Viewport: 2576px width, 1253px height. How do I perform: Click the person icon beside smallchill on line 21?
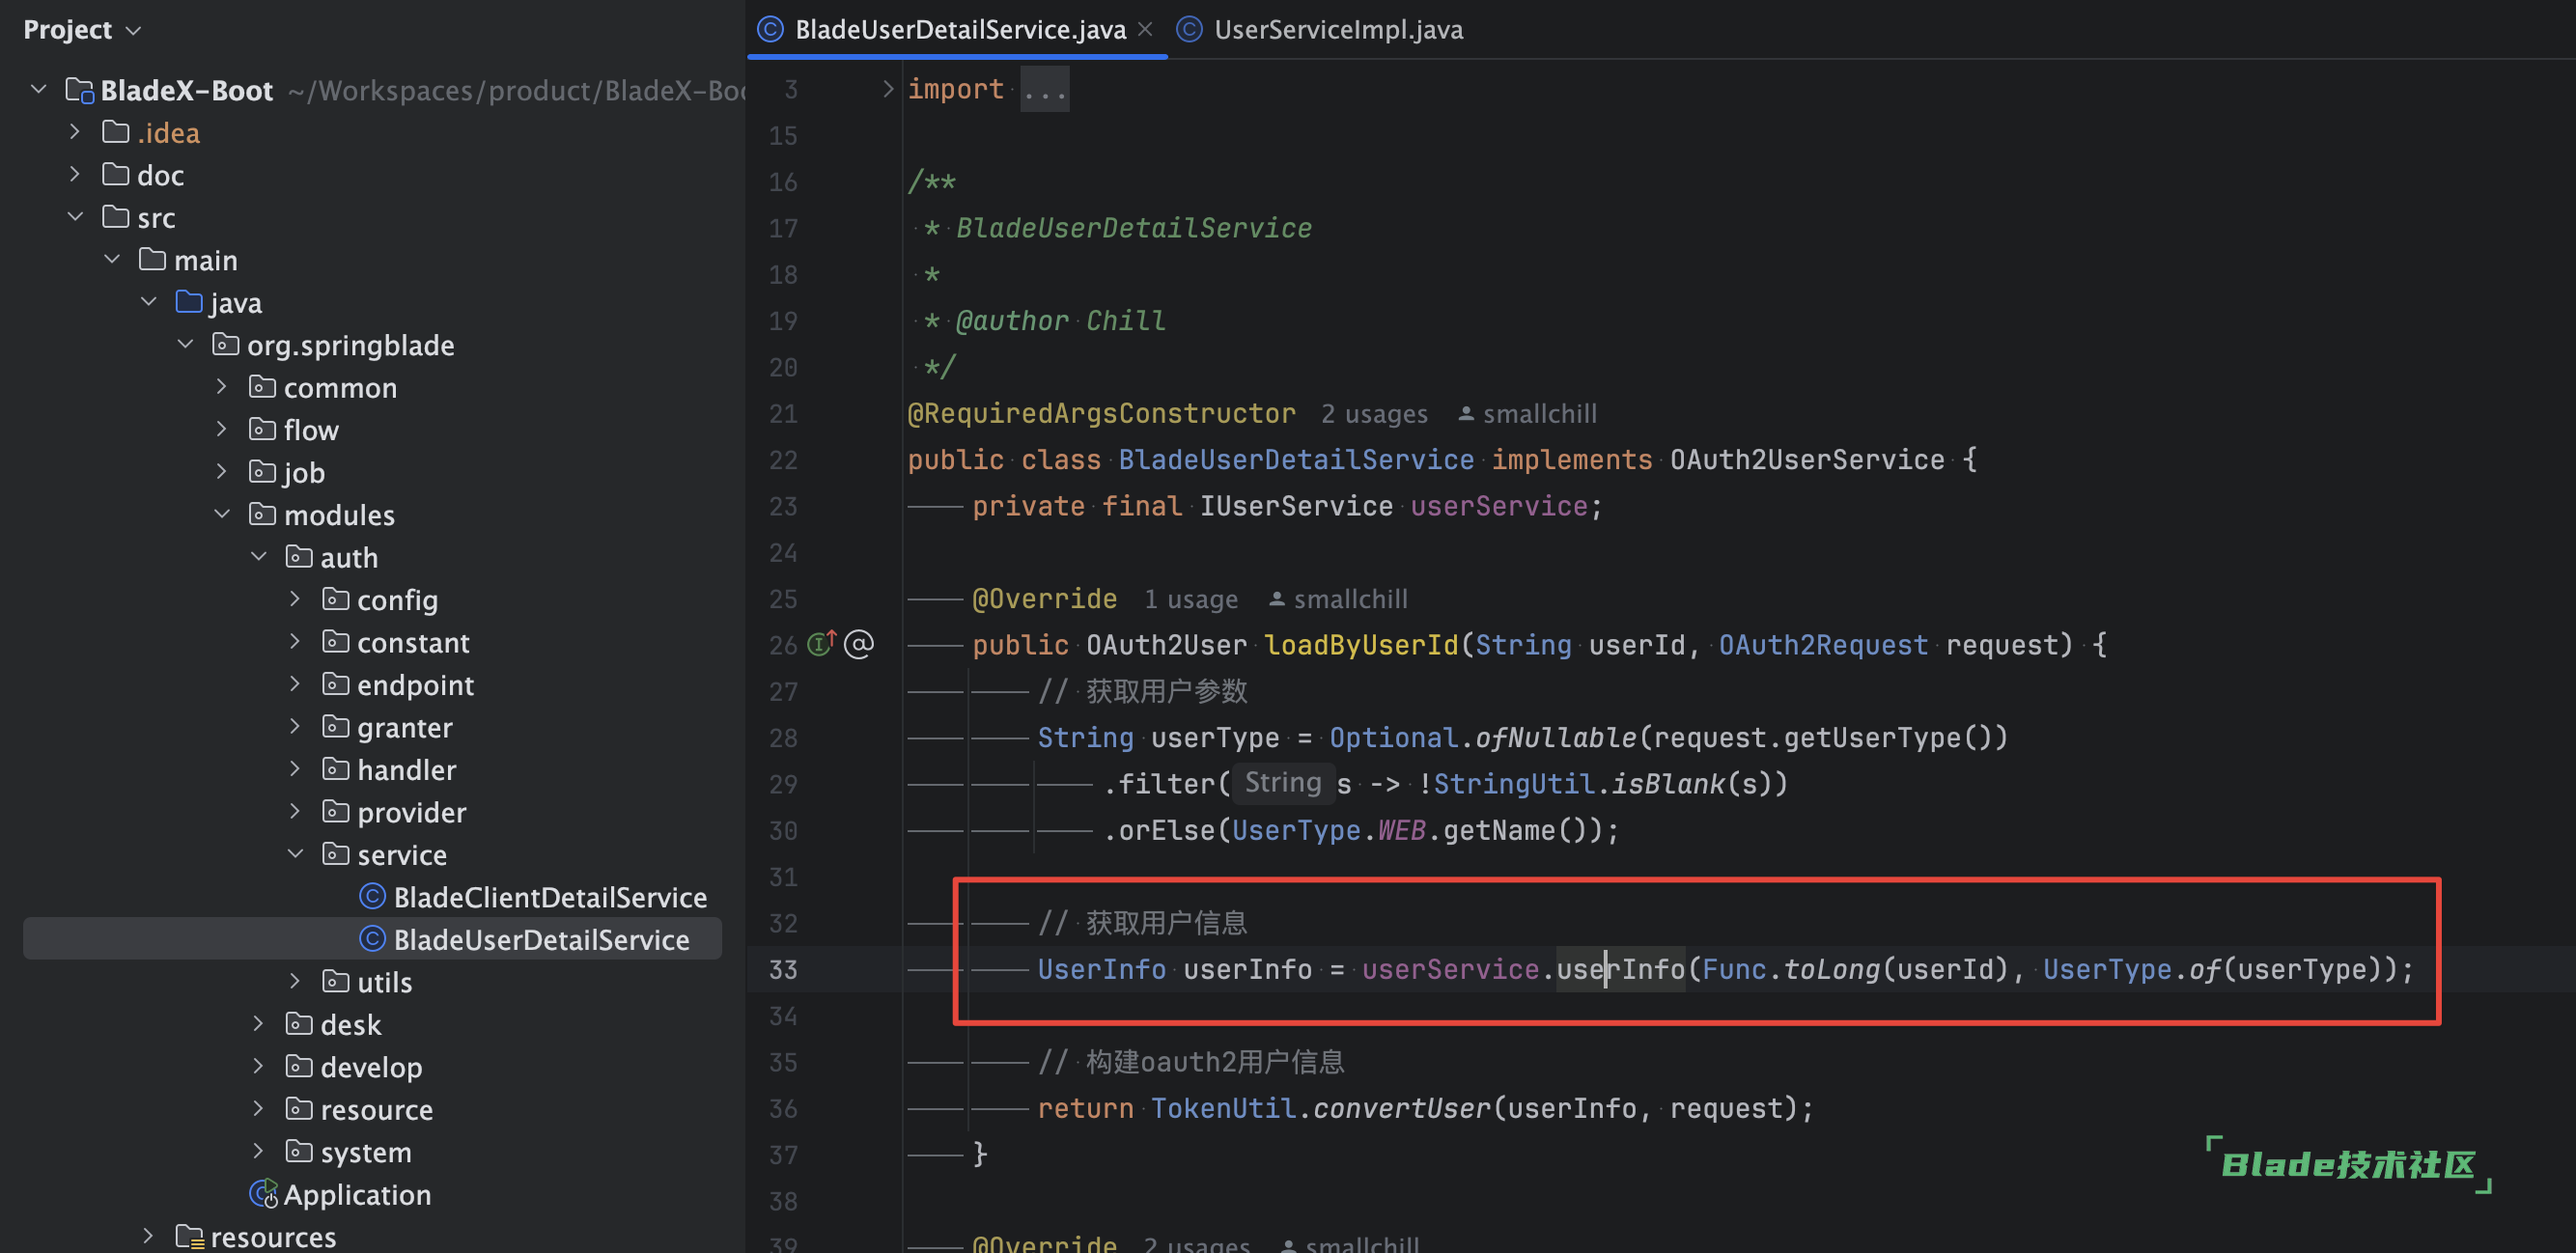pyautogui.click(x=1466, y=414)
